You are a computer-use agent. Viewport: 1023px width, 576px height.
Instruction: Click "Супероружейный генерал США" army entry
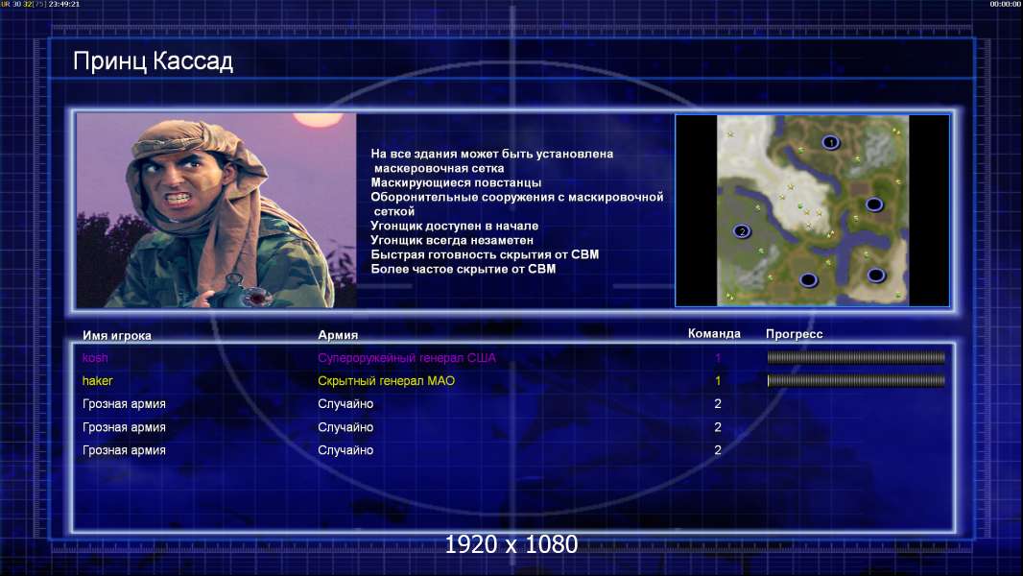click(x=407, y=357)
